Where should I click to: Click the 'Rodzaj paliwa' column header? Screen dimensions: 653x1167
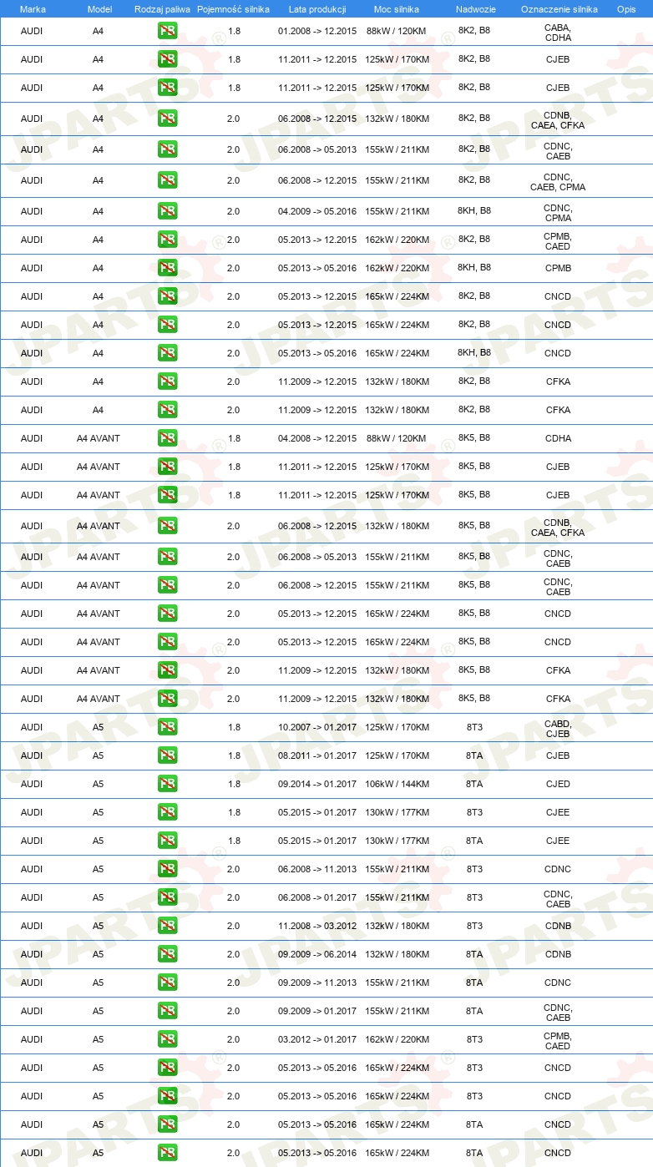(162, 8)
